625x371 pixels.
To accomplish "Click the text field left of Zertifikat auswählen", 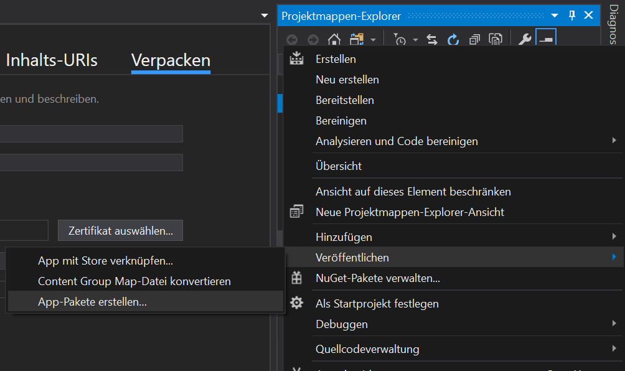I will coord(24,230).
